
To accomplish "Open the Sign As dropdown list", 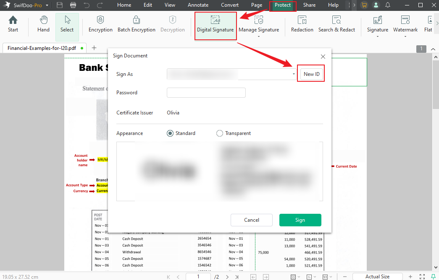I will pos(293,74).
